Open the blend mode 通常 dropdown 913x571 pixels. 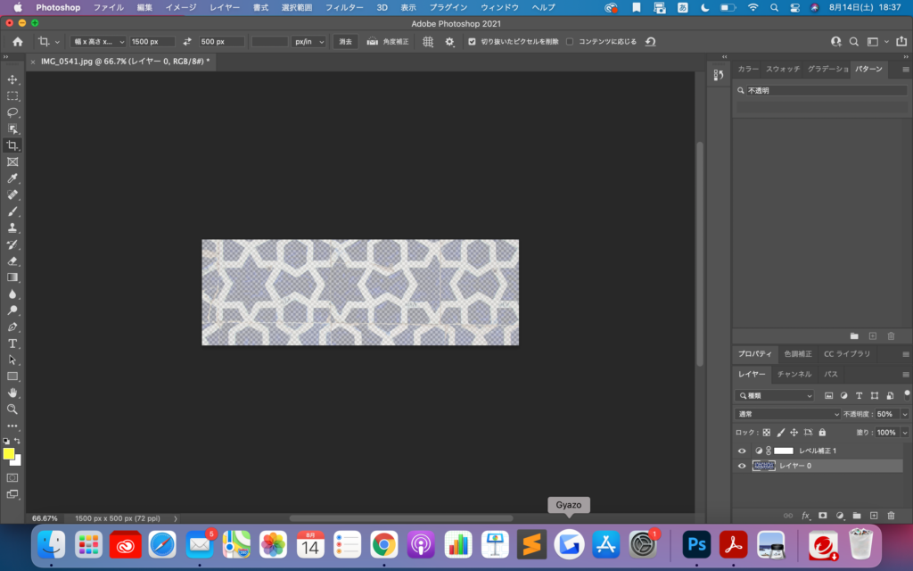pos(787,414)
